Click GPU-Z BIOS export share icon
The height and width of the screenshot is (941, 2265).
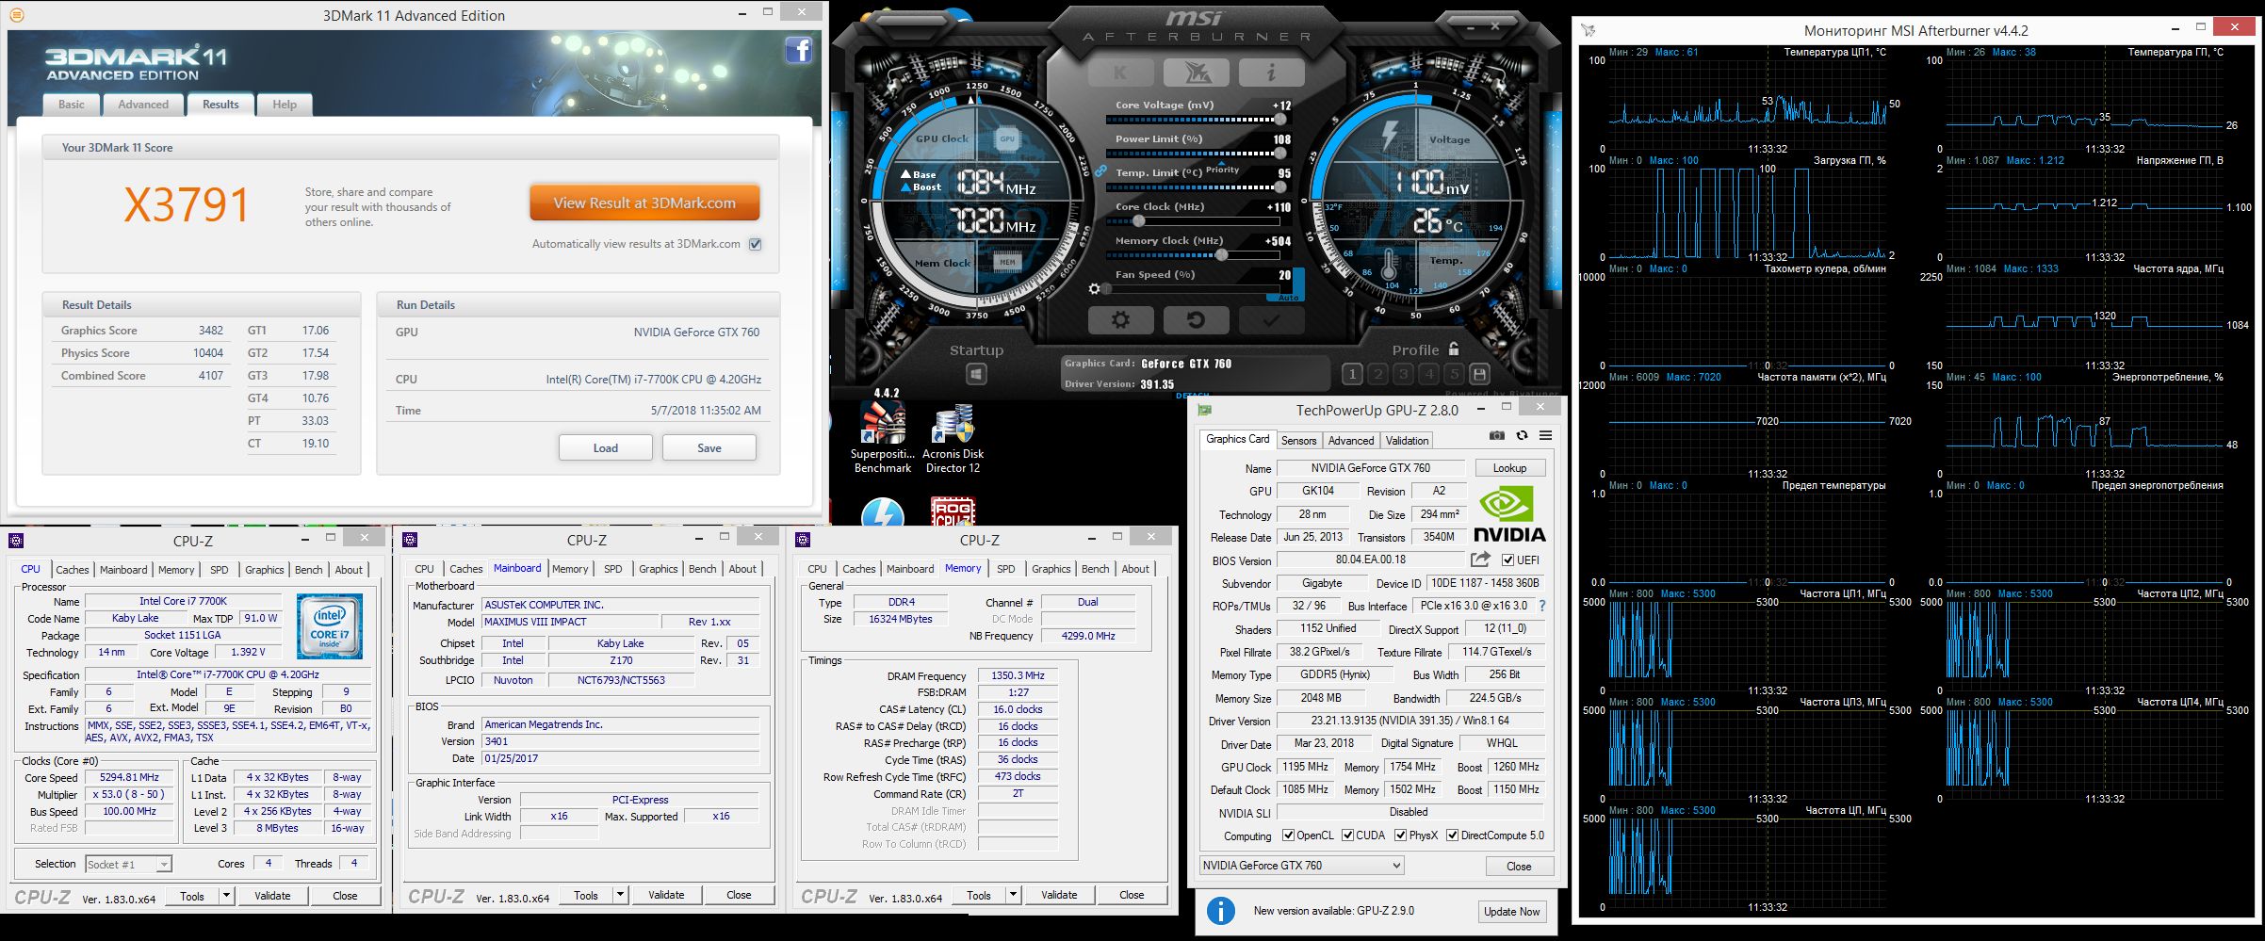pos(1480,559)
